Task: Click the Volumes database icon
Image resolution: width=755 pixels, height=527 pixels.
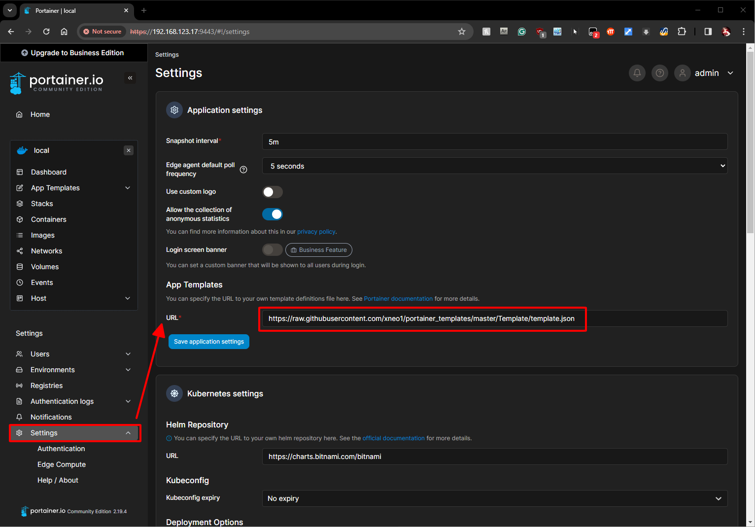Action: tap(20, 267)
